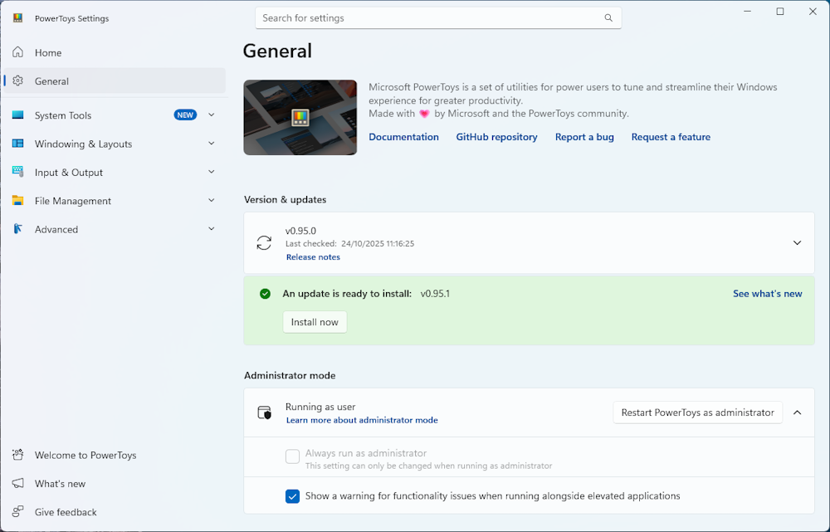Click the refresh icon beside version v0.95.0
The width and height of the screenshot is (830, 532).
coord(264,243)
